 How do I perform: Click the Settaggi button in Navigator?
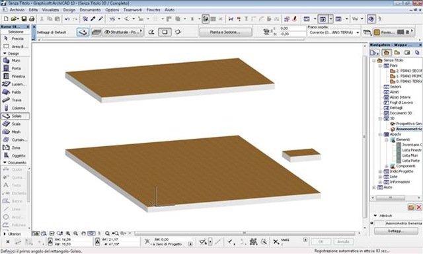point(396,231)
